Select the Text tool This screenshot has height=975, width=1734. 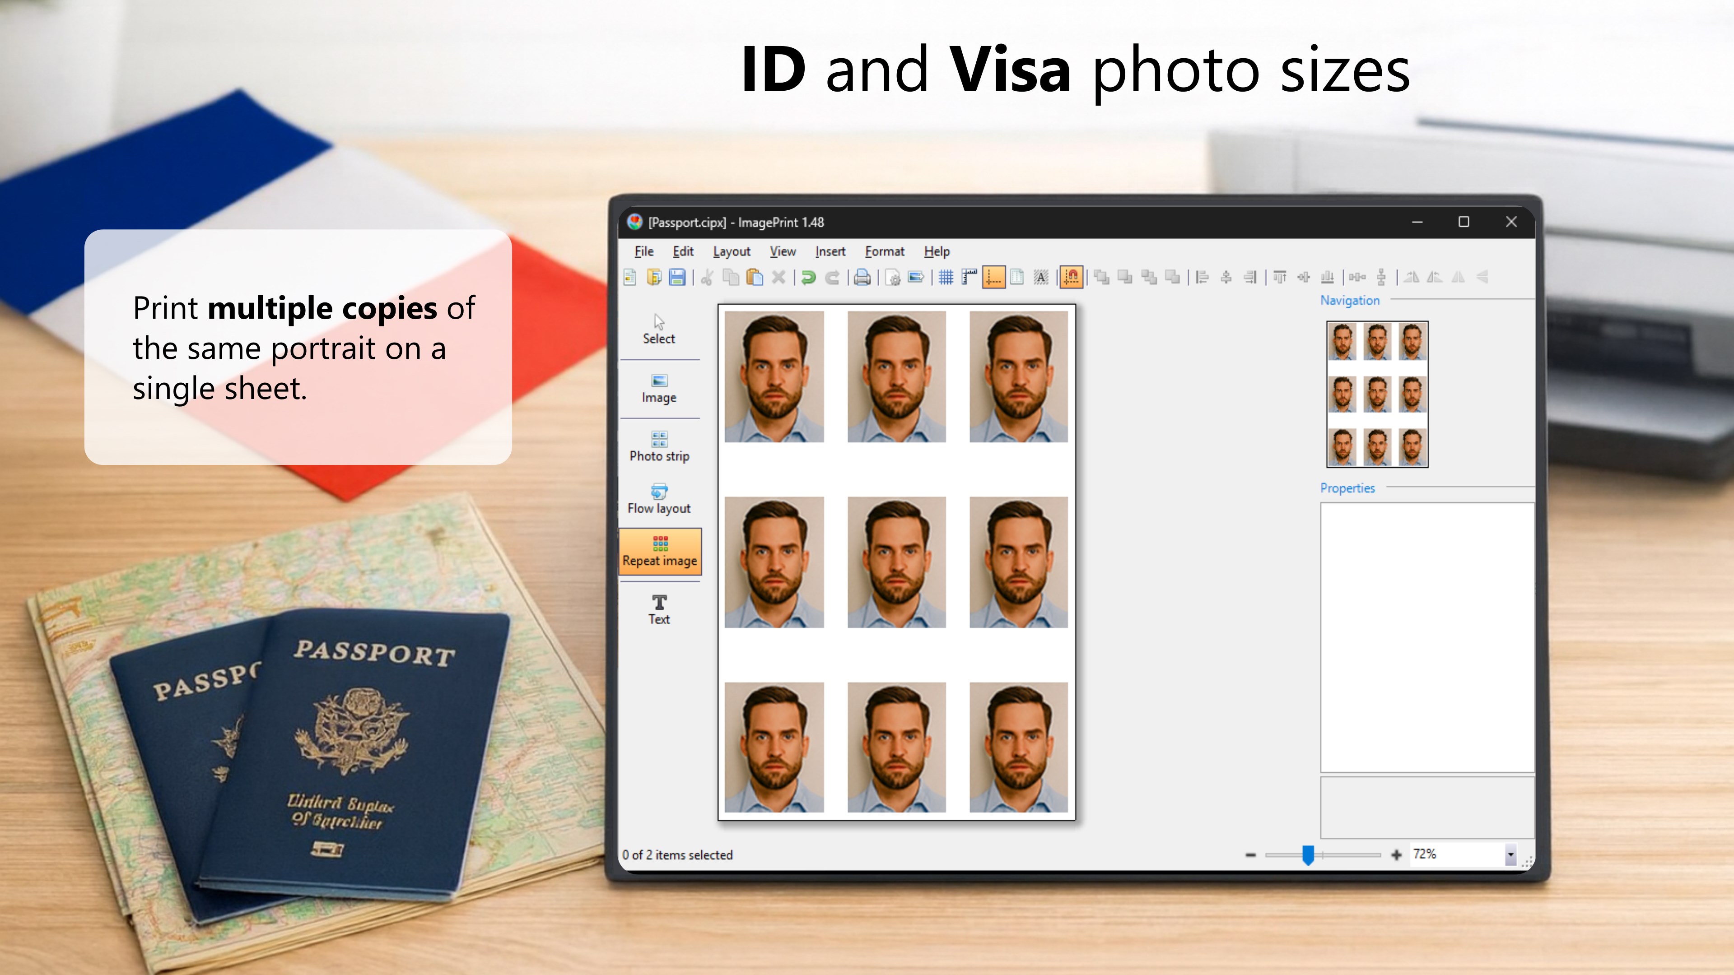(659, 610)
